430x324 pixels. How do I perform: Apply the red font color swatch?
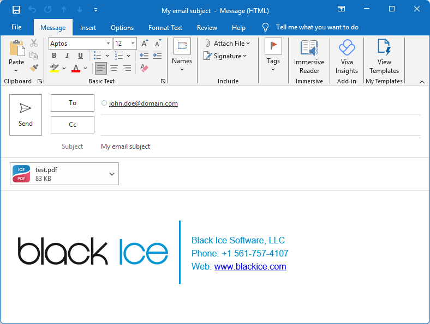coord(76,68)
